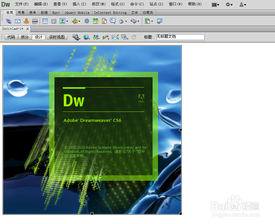Image resolution: width=275 pixels, height=224 pixels.
Task: Insert a comment with the speech-bubble icon
Action: 113,21
